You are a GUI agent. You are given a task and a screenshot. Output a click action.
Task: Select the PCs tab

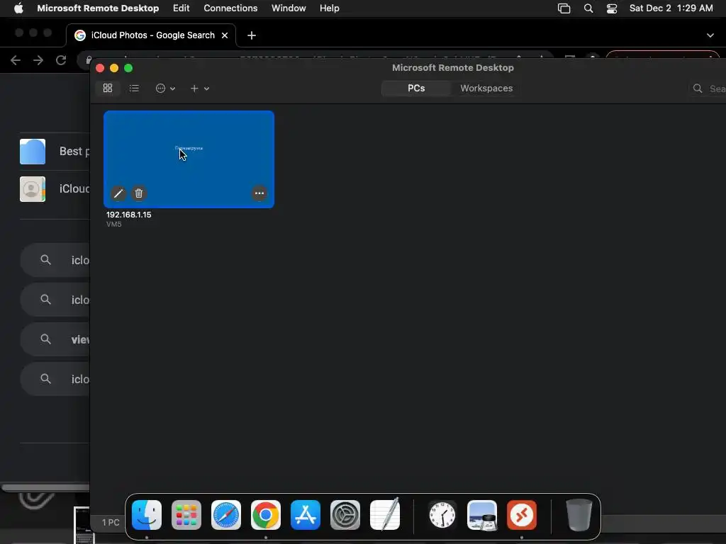pyautogui.click(x=415, y=89)
